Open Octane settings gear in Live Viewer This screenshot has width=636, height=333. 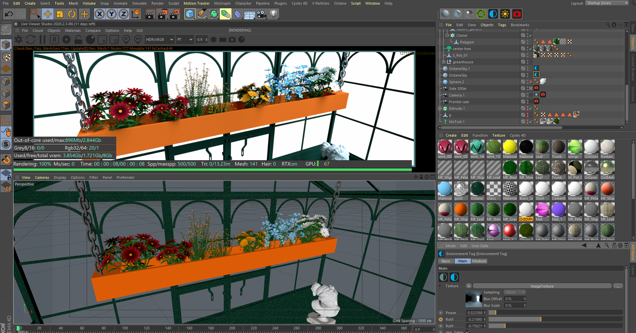pyautogui.click(x=66, y=39)
